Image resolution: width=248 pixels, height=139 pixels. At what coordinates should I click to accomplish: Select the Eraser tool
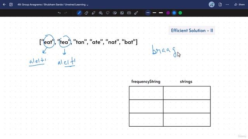pos(86,13)
